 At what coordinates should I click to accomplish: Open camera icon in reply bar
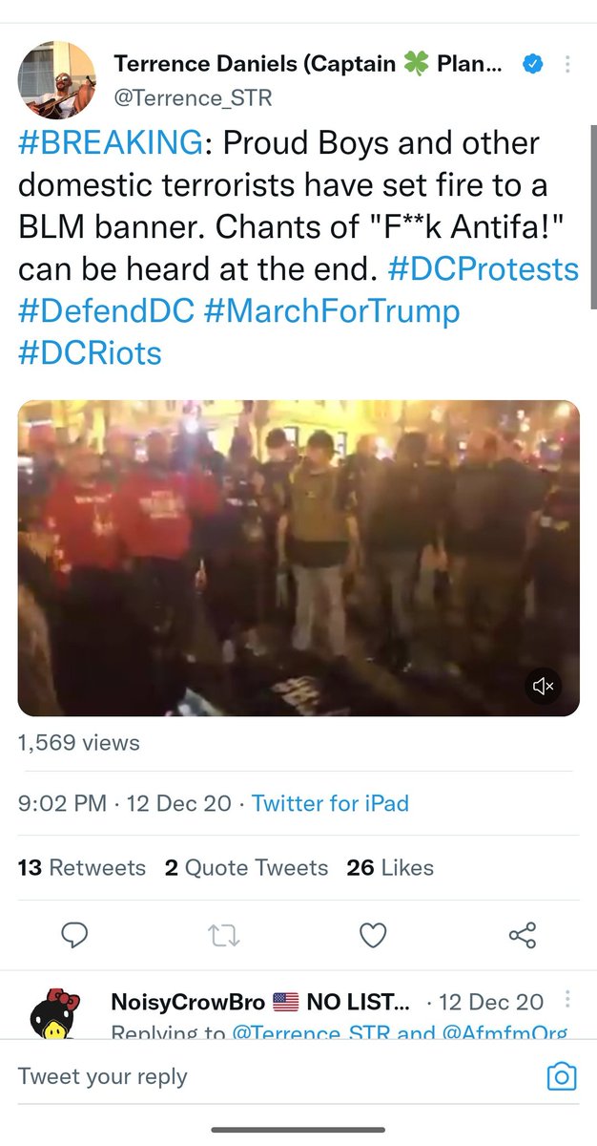(562, 1076)
